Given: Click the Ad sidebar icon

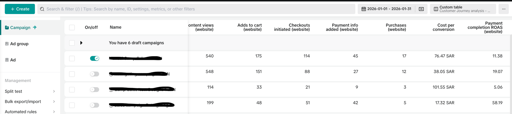Looking at the screenshot, I should pos(7,60).
